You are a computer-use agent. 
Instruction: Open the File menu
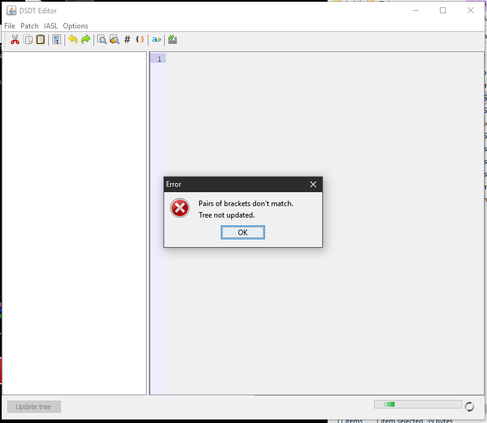click(10, 26)
